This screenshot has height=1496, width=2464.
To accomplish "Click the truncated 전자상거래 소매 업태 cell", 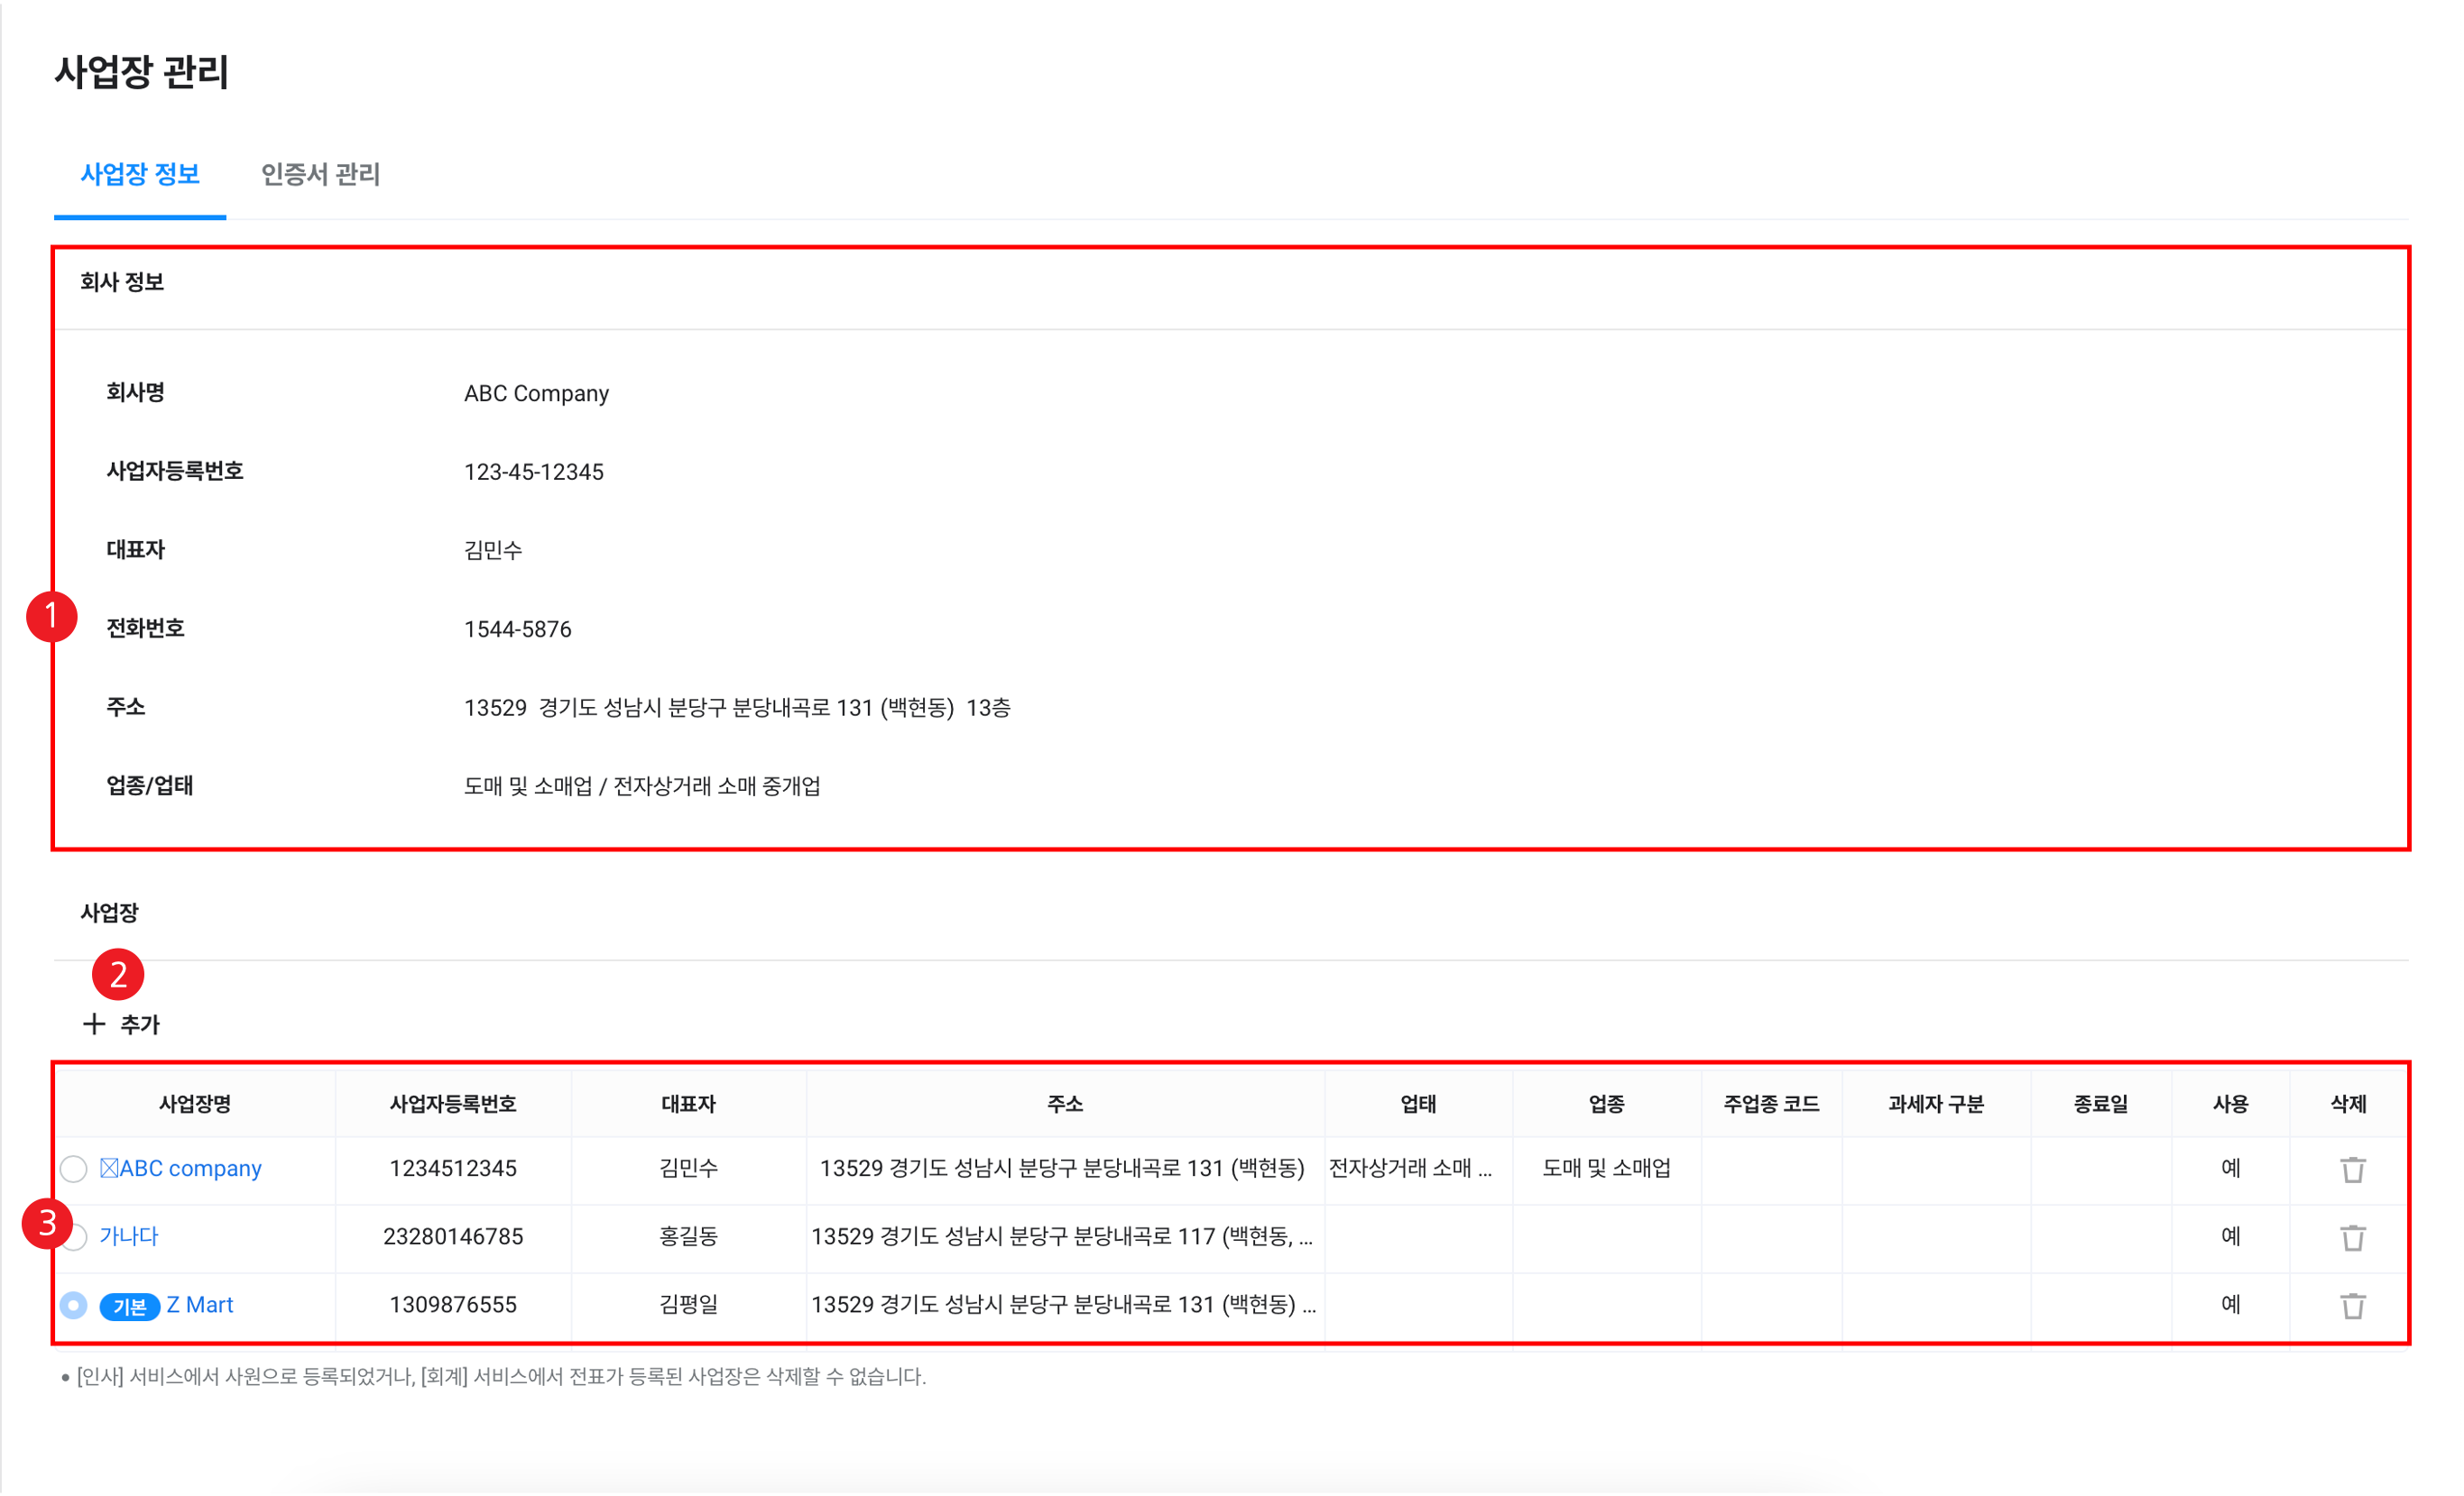I will coord(1410,1169).
